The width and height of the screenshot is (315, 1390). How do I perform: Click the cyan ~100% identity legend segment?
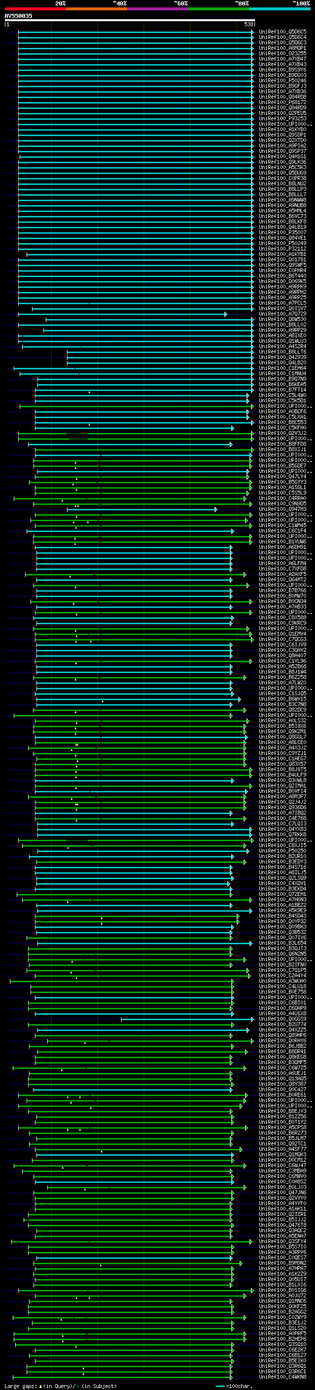pyautogui.click(x=280, y=9)
